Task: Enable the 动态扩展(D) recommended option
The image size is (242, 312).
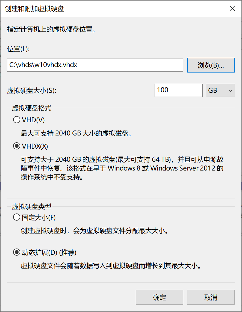Action: pyautogui.click(x=16, y=253)
